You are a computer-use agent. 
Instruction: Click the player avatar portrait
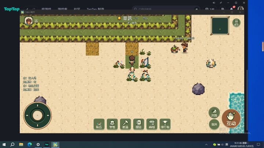coord(29,21)
